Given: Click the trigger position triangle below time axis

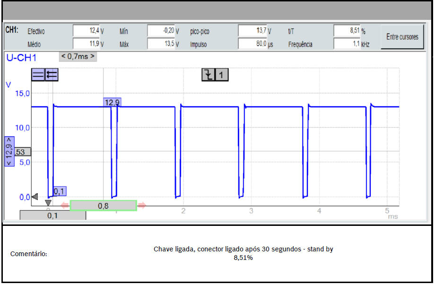Looking at the screenshot, I should pyautogui.click(x=48, y=203).
